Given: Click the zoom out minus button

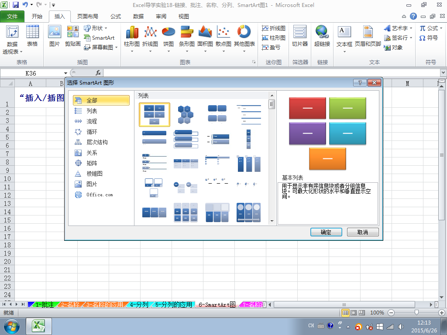Looking at the screenshot, I should click(391, 313).
